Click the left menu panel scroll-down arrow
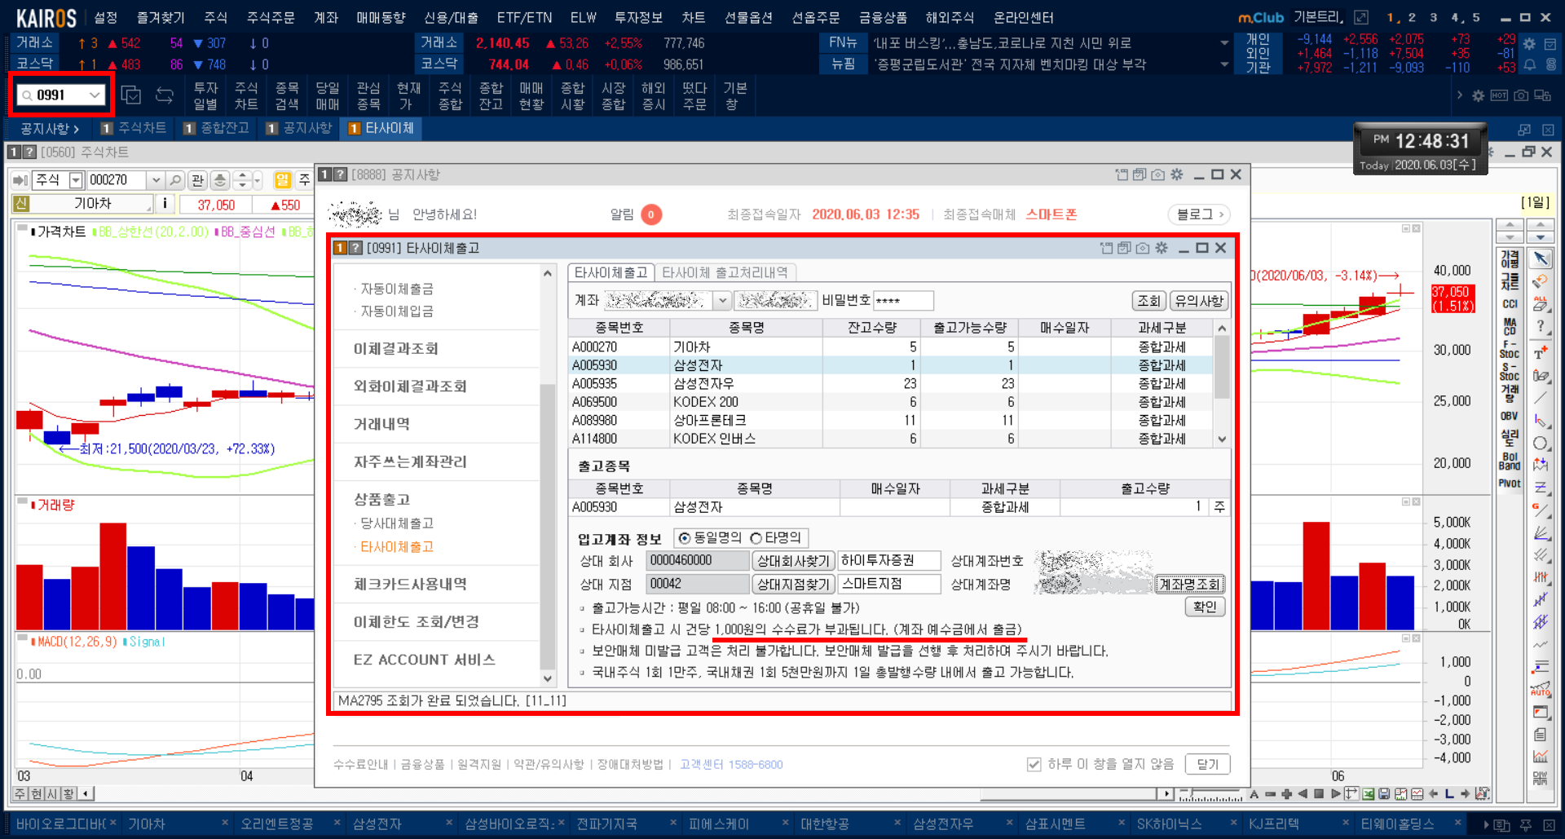The image size is (1565, 839). [x=548, y=678]
